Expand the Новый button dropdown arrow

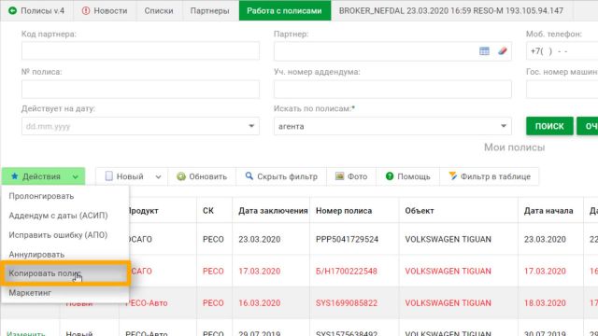(158, 176)
